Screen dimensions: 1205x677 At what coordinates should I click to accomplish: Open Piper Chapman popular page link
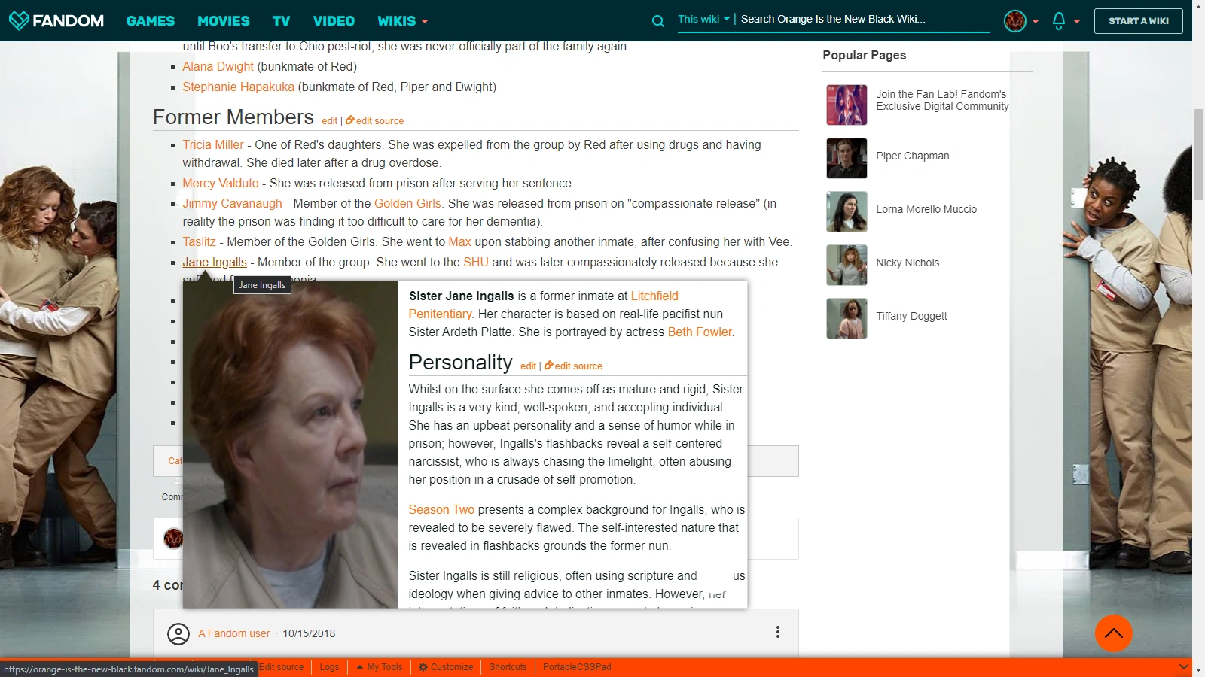coord(913,156)
